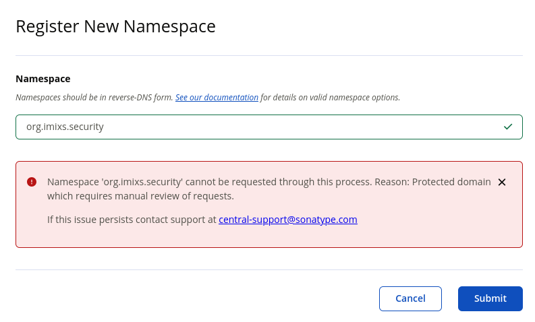Click 'which requires manual review of requests' line
Screen dimensions: 535x322
pyautogui.click(x=140, y=196)
